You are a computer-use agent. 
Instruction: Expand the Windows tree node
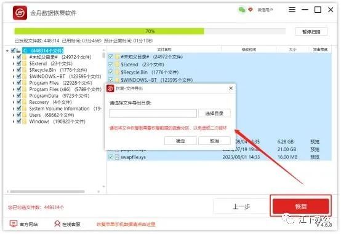click(x=14, y=122)
